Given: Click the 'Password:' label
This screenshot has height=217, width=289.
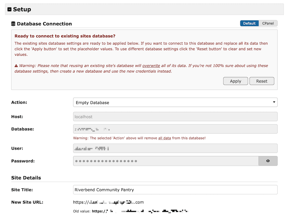Looking at the screenshot, I should [x=23, y=161].
